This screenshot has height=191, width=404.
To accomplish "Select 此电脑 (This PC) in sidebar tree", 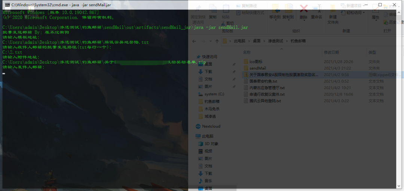I will point(205,136).
